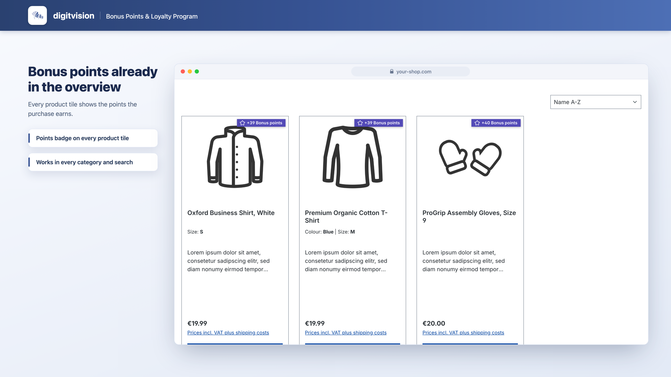Viewport: 671px width, 377px height.
Task: Click the Lorem ipsum description of Oxford Shirt
Action: tap(229, 261)
